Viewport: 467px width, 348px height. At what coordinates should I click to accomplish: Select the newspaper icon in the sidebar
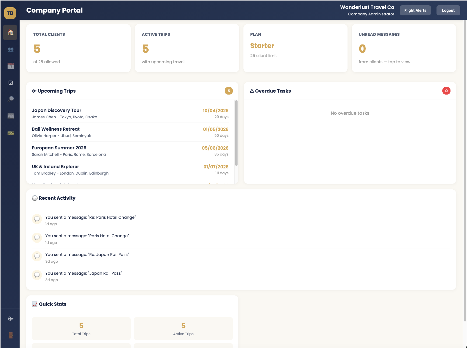[10, 116]
